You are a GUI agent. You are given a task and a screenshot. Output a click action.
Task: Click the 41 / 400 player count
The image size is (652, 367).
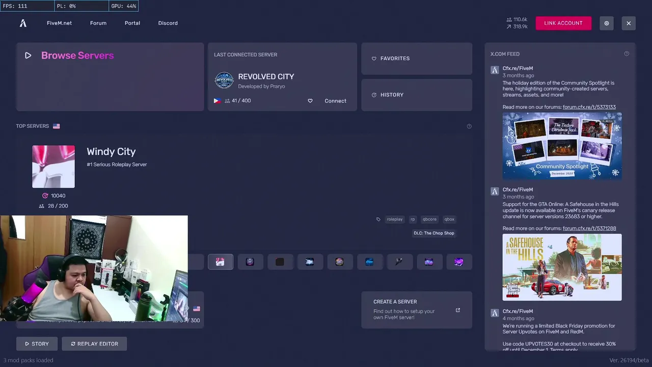coord(241,101)
